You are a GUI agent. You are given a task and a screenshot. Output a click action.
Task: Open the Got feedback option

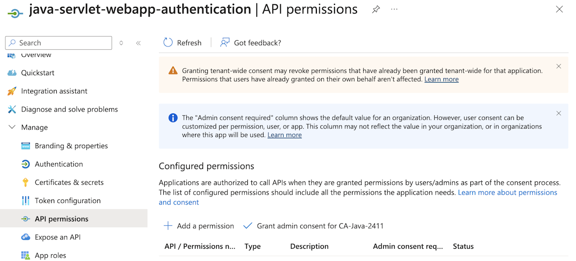(251, 43)
